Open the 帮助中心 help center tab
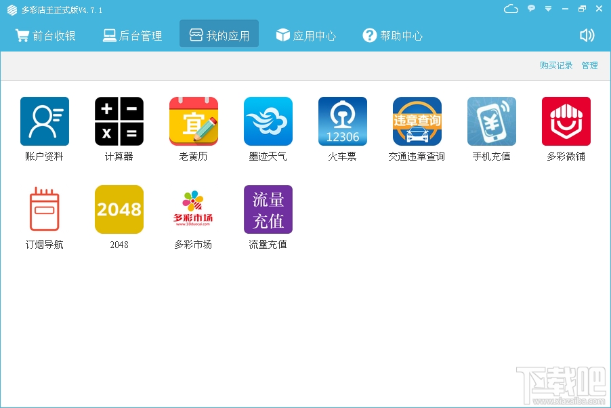611x408 pixels. [392, 35]
